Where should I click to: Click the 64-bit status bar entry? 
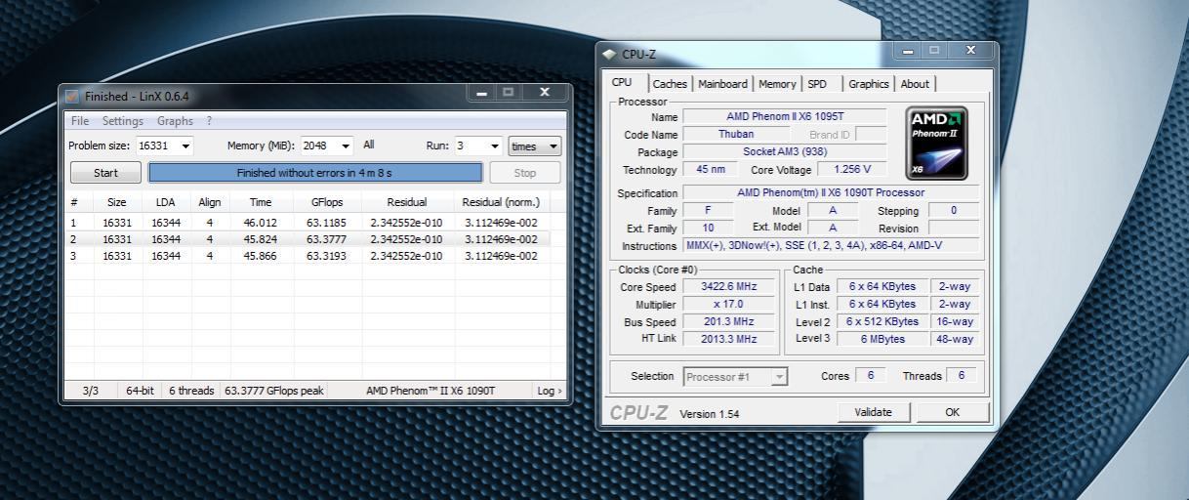pos(141,391)
